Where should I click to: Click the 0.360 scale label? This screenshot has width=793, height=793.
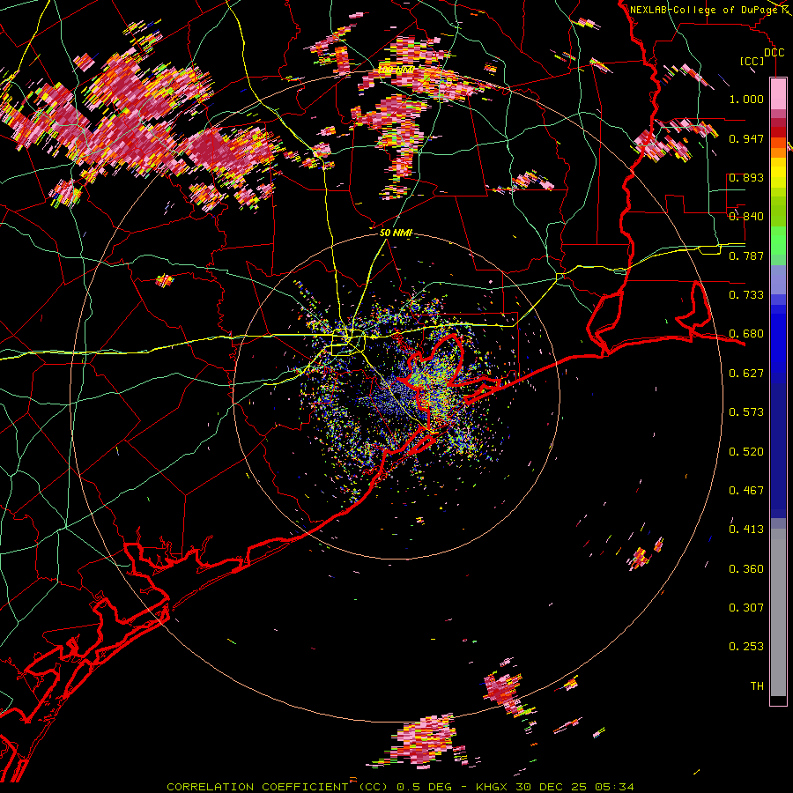(x=746, y=569)
